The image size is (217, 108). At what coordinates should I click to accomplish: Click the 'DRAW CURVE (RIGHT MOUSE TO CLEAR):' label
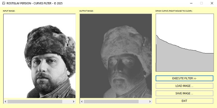[x=174, y=11]
